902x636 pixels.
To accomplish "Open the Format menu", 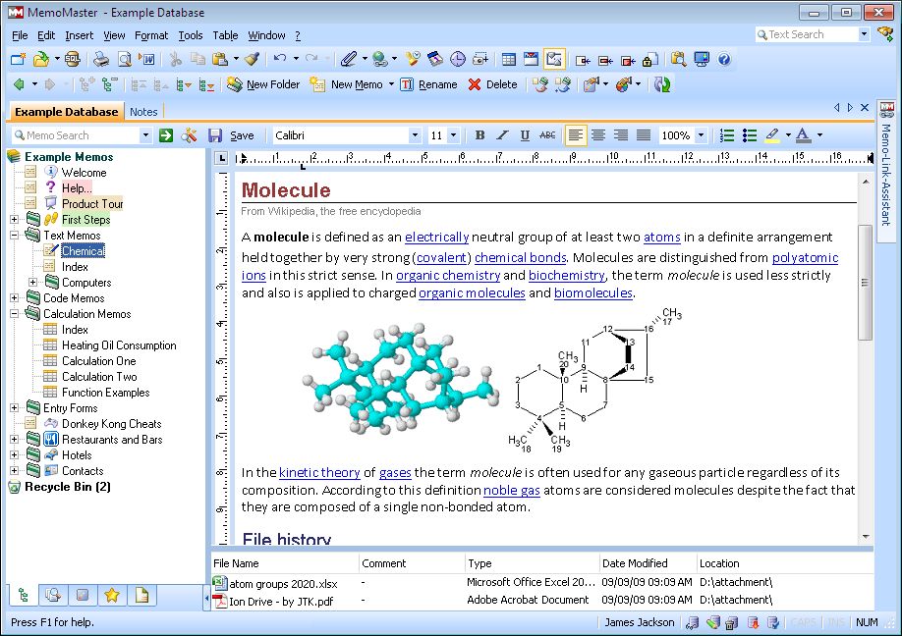I will pos(151,35).
